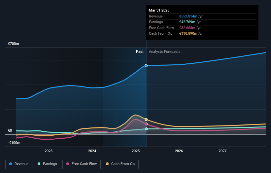Image resolution: width=271 pixels, height=173 pixels.
Task: Toggle the Cash From Op legend button
Action: 120,164
